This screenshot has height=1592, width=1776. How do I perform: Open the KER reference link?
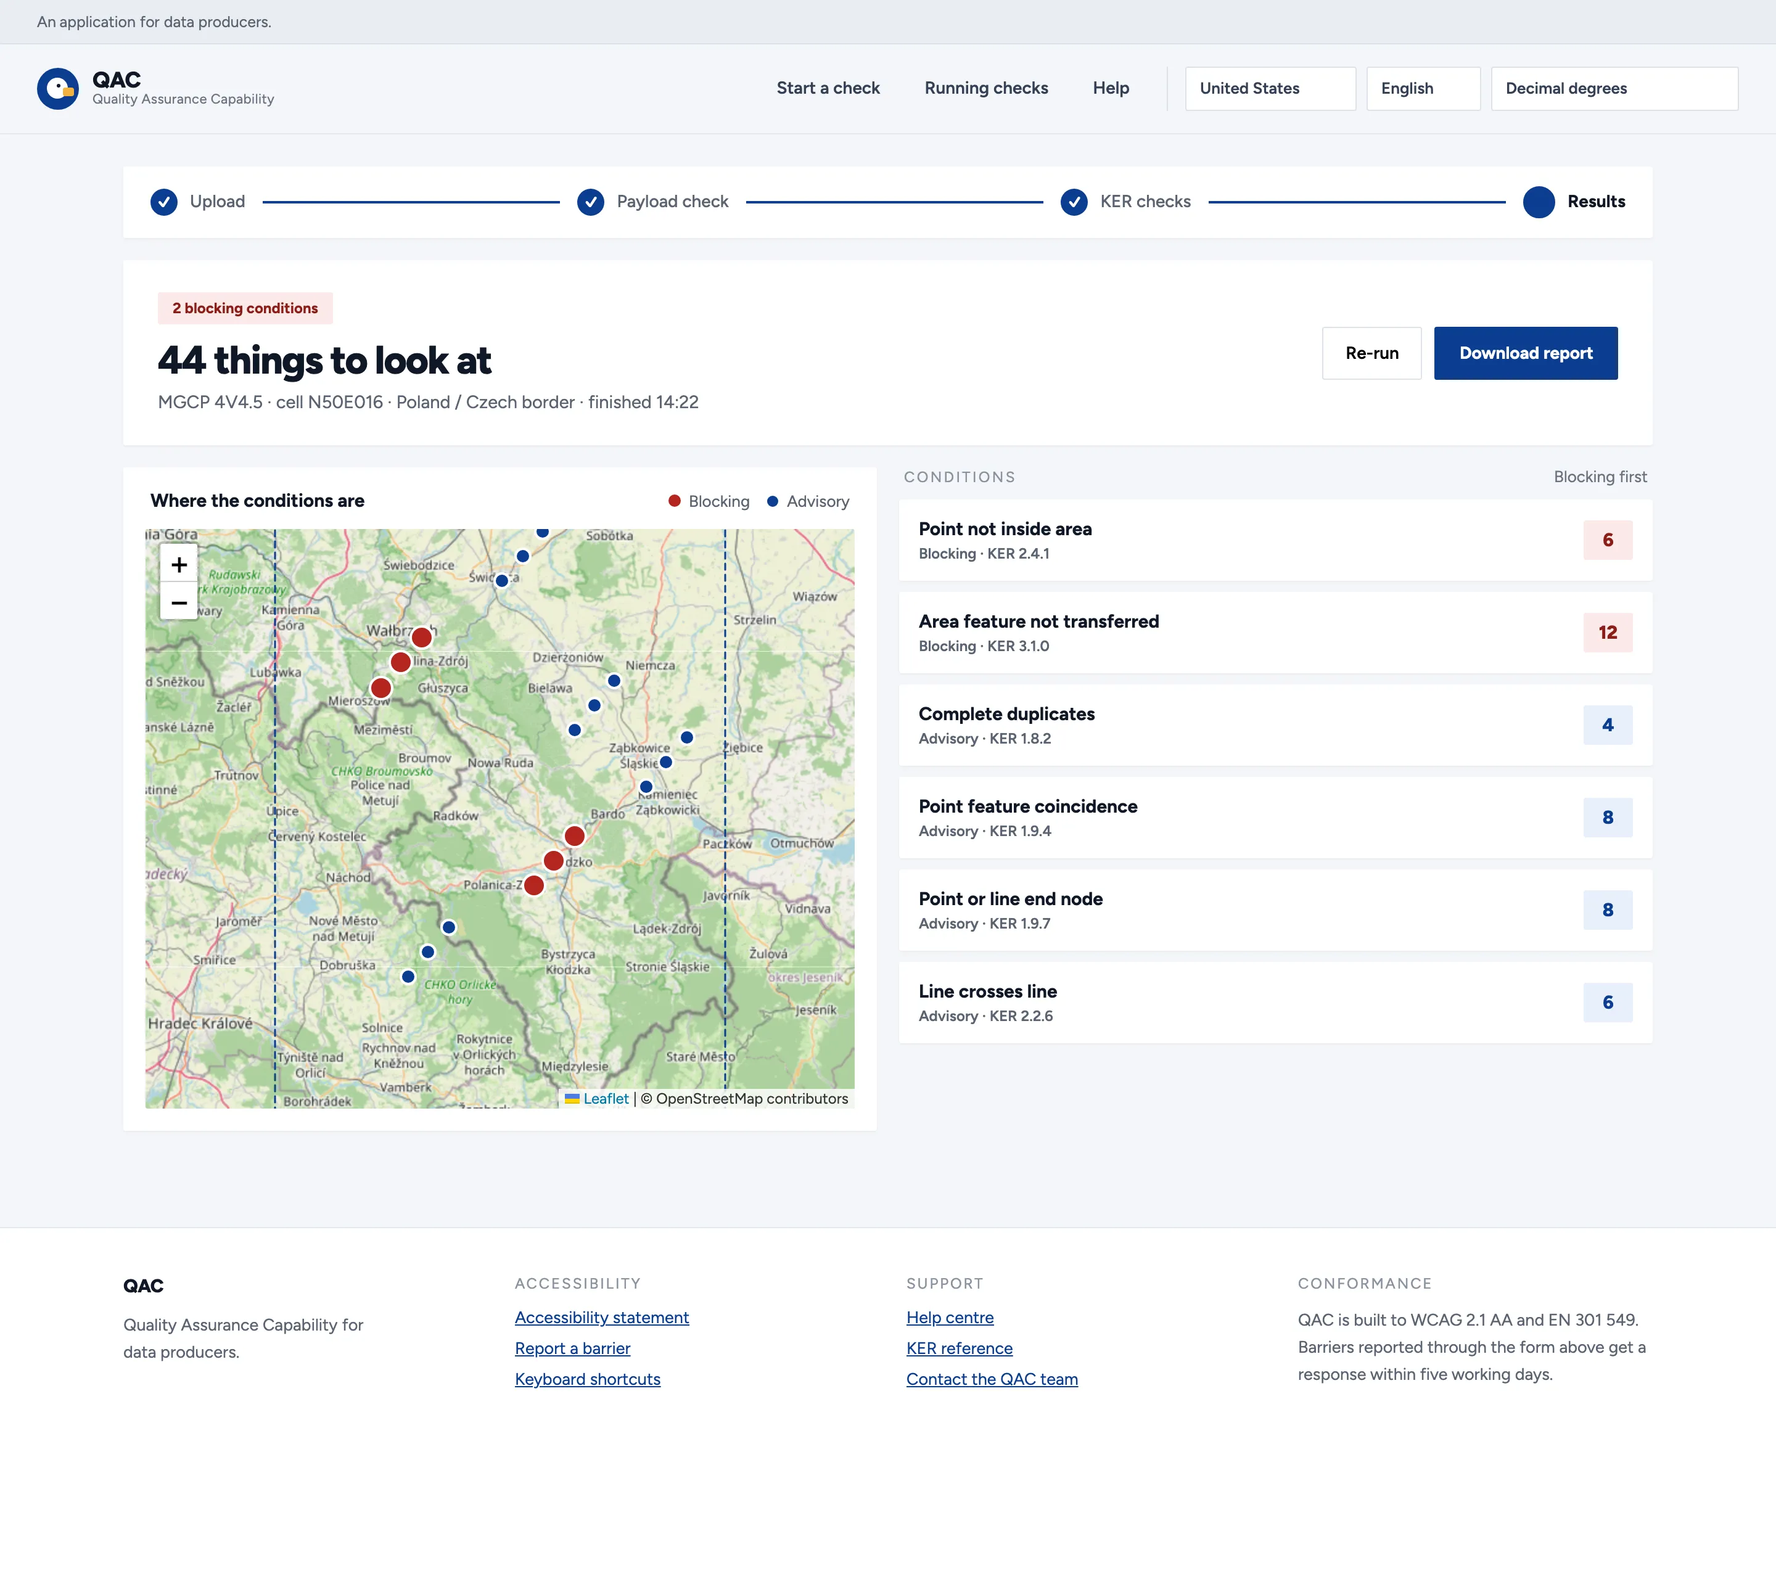tap(959, 1348)
